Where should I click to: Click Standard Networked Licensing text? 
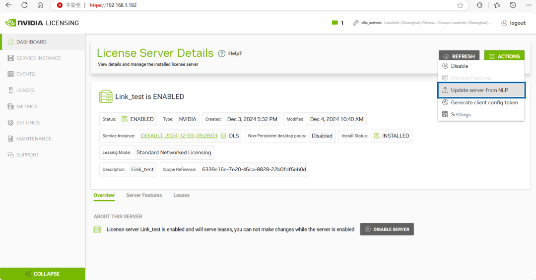tap(174, 152)
